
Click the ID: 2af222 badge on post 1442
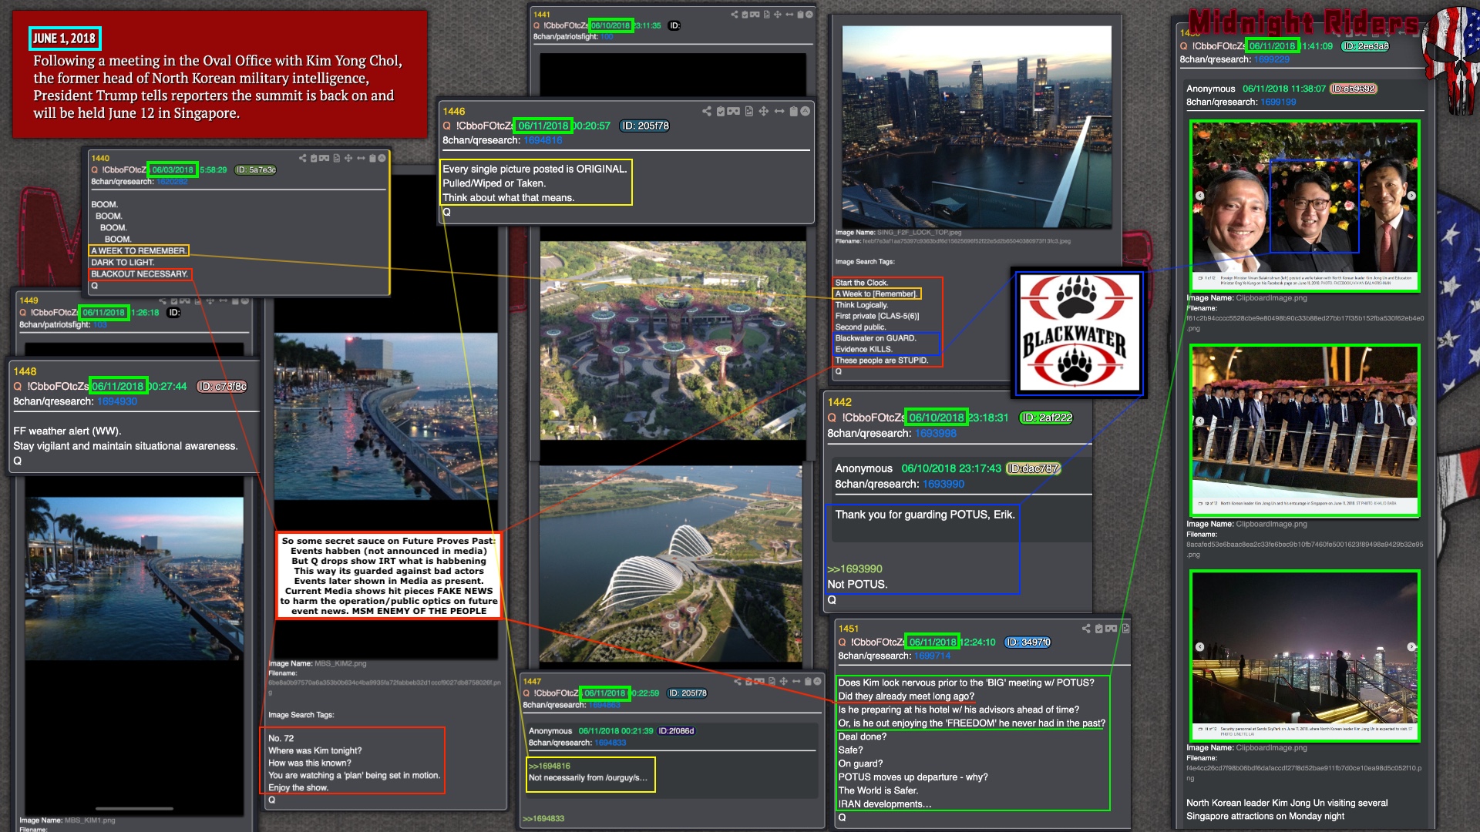(x=1047, y=418)
